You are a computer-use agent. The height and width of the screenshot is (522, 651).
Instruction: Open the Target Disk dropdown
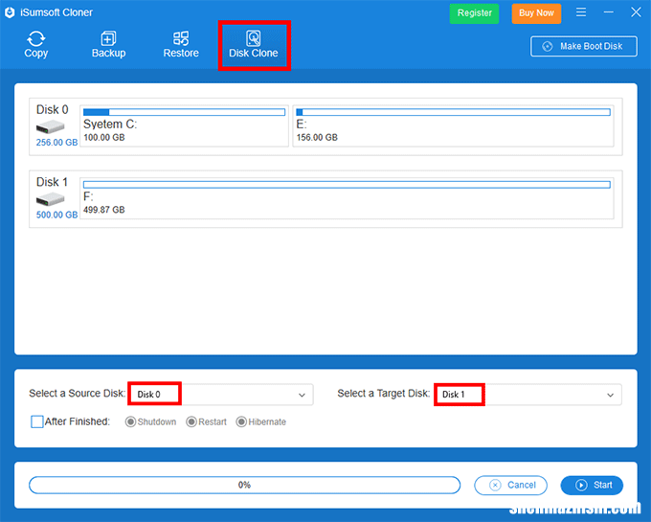click(528, 395)
